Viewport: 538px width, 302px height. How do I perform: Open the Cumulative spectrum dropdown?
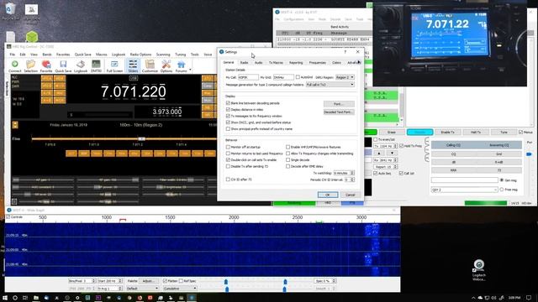tap(179, 289)
